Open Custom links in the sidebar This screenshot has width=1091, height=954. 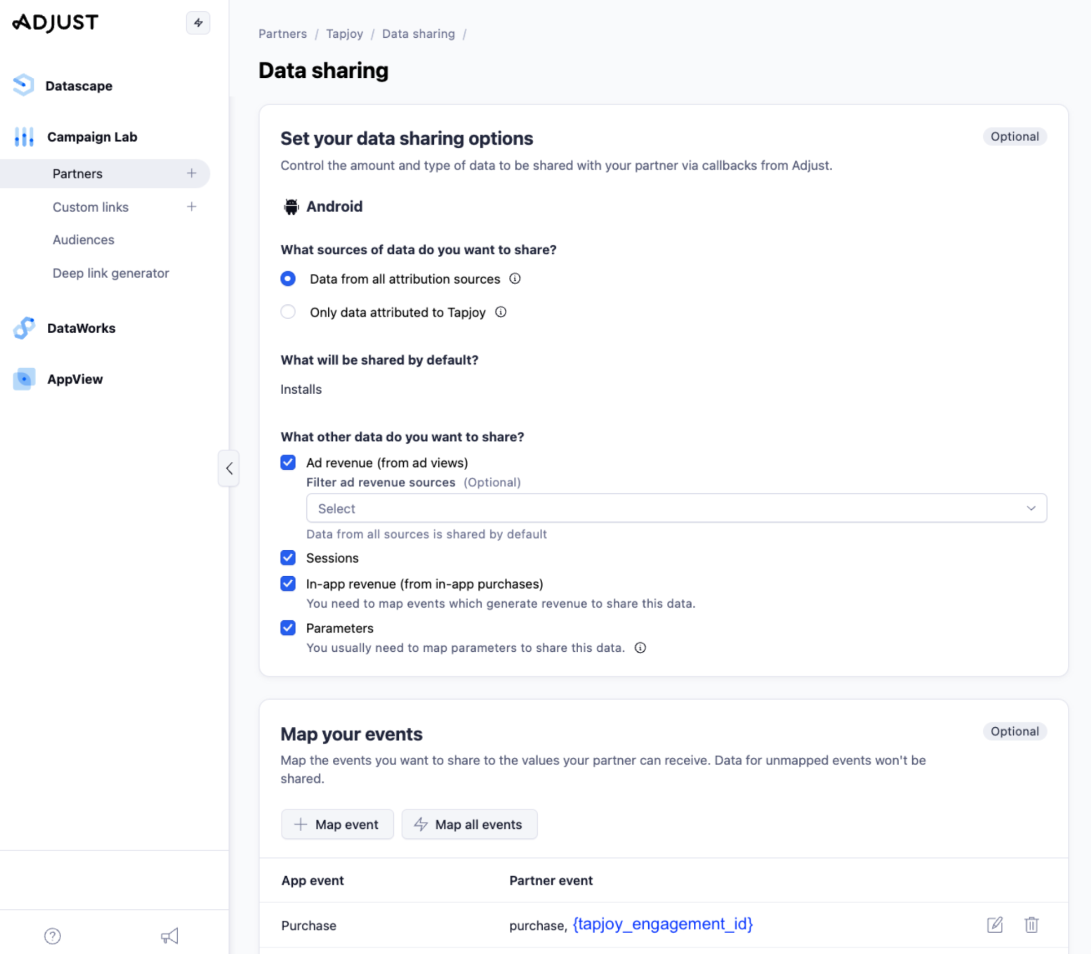pos(91,207)
